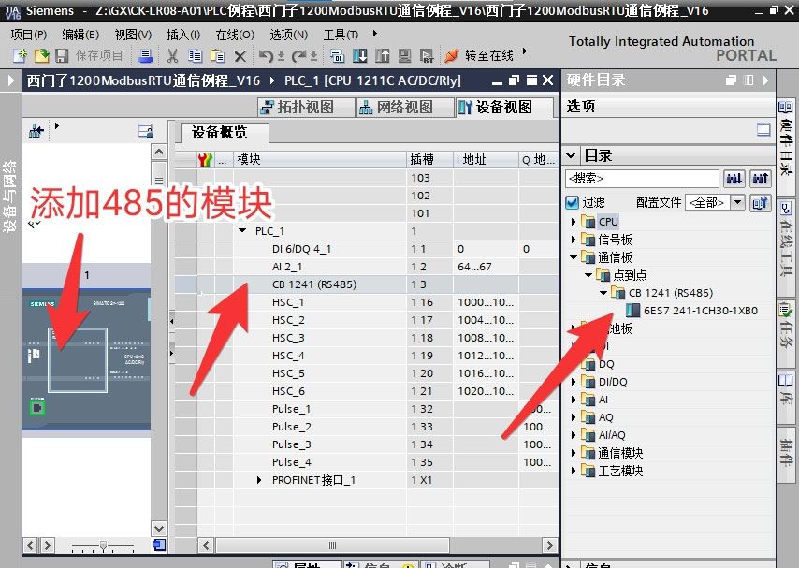
Task: Collapse the 通信板 folder in catalog
Action: click(x=574, y=257)
